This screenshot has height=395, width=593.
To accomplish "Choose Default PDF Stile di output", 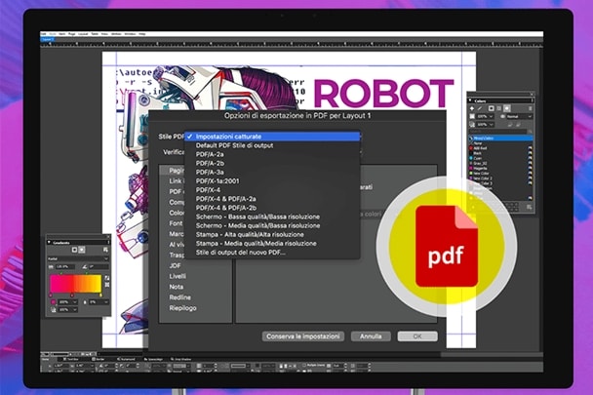I will tap(273, 145).
